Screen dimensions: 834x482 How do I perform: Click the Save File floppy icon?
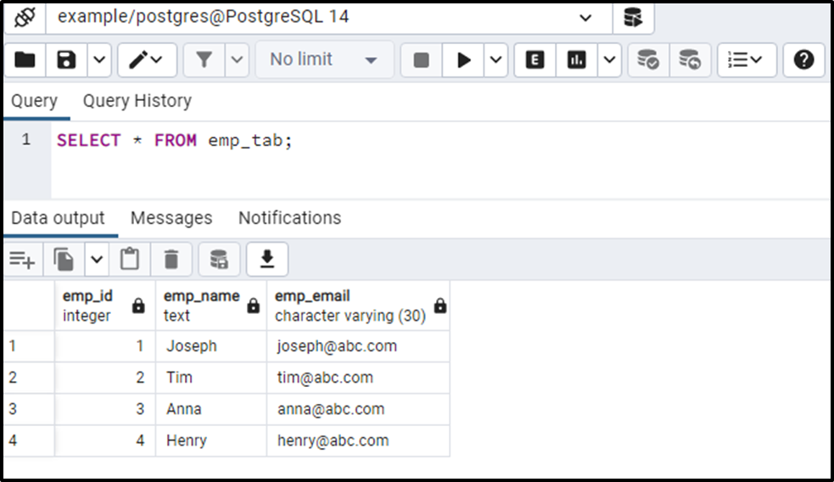(66, 60)
